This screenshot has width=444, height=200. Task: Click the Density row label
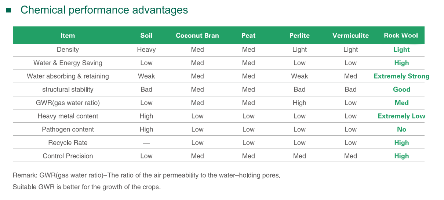68,50
